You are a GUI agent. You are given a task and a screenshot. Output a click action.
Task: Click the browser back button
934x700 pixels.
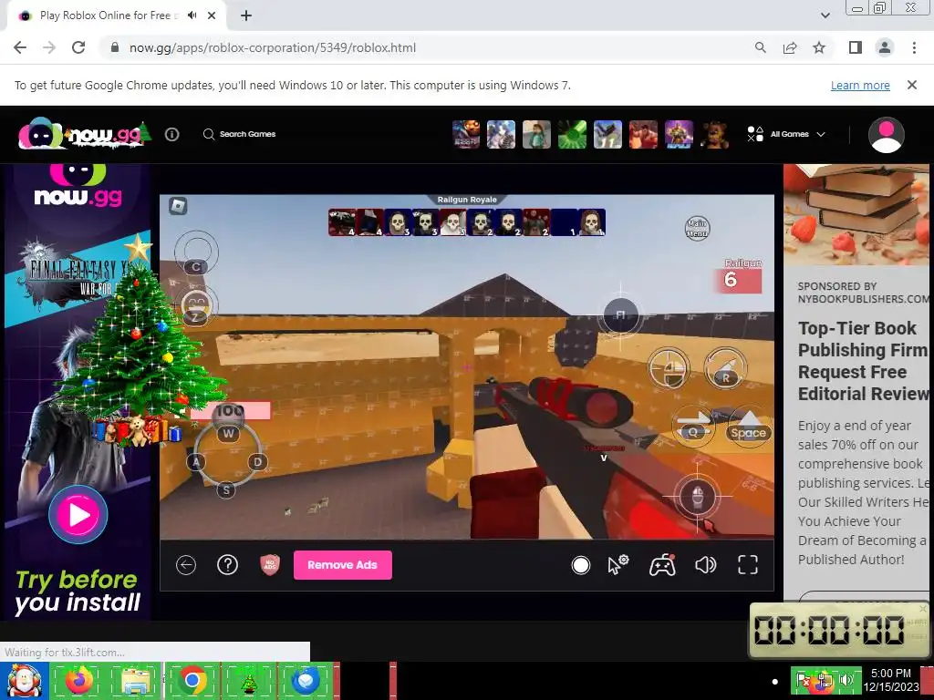tap(20, 47)
